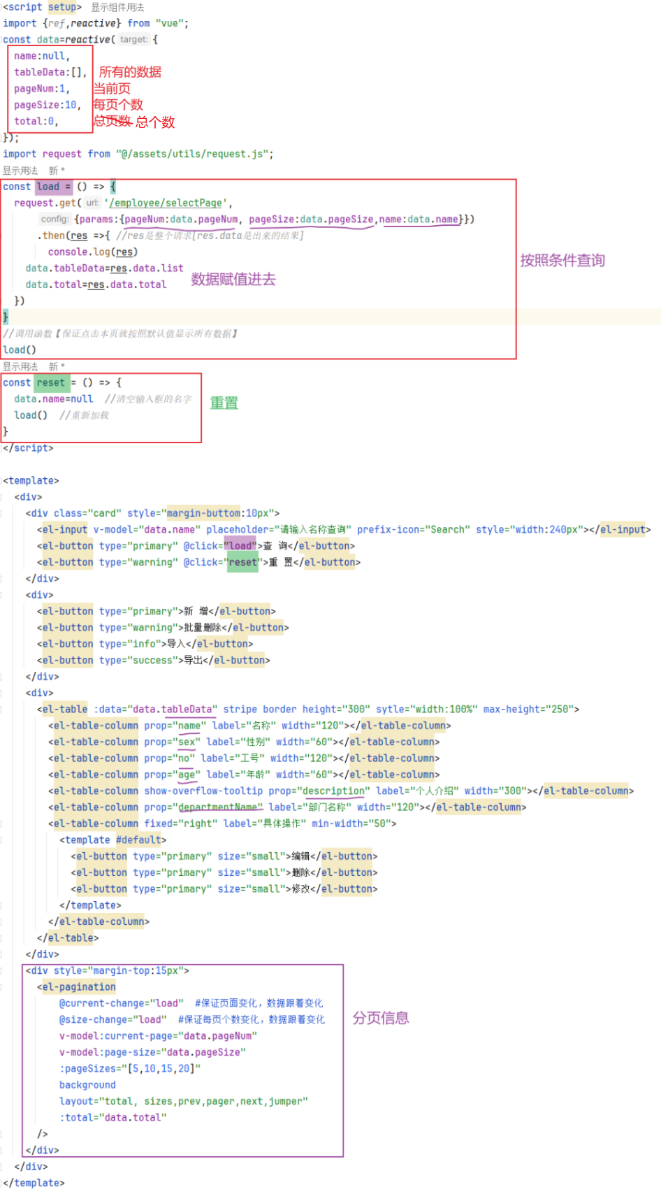
Task: Click v-model:current-page="data.pageNum"
Action: (159, 1036)
